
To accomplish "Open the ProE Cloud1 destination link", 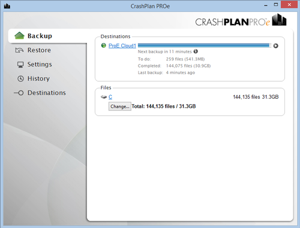I will [122, 45].
